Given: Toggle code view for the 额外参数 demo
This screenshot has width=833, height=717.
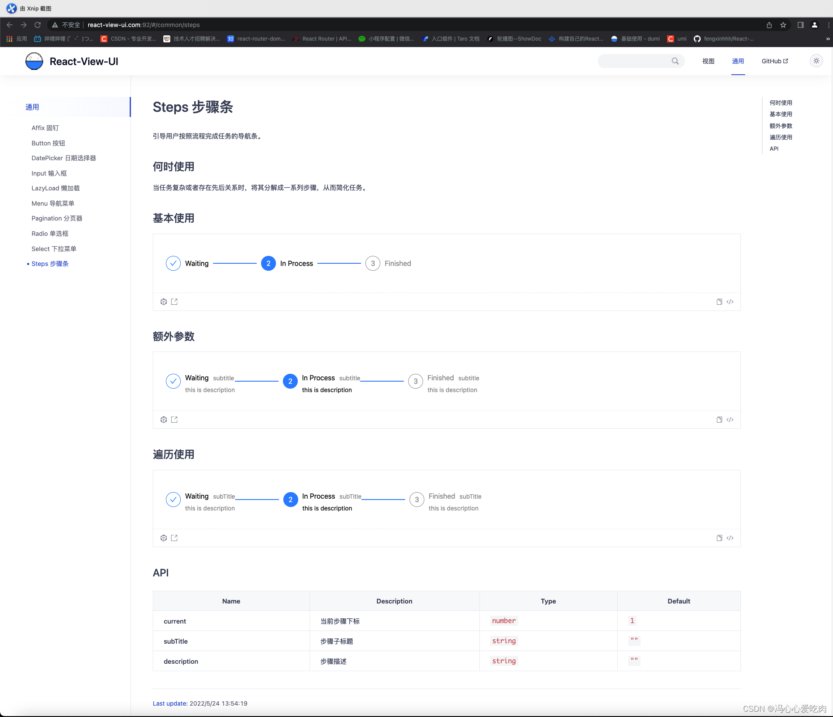Looking at the screenshot, I should coord(730,420).
